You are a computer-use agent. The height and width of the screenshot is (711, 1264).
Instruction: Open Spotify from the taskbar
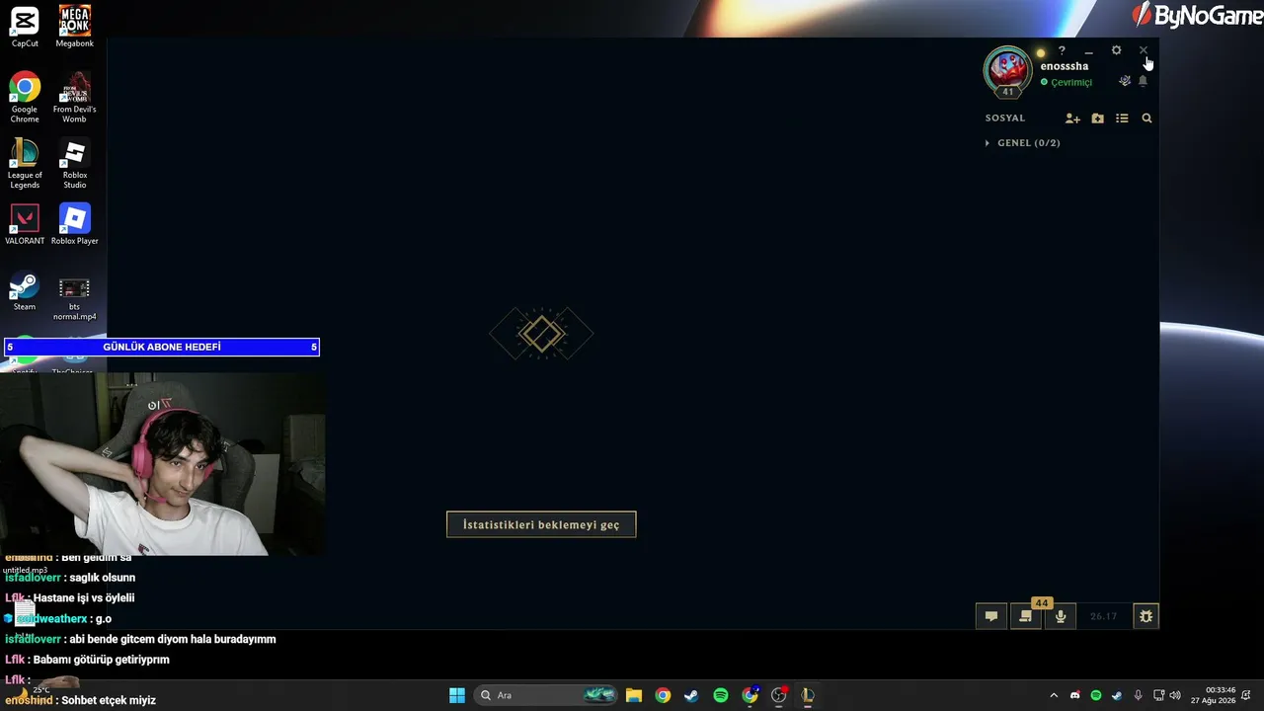click(x=721, y=695)
